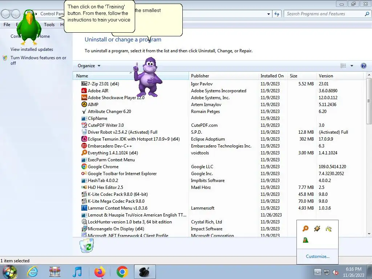Open the help question mark icon
The width and height of the screenshot is (372, 279).
pos(363,66)
